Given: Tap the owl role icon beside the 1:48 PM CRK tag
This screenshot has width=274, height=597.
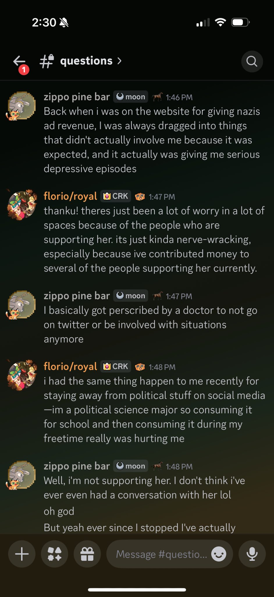Looking at the screenshot, I should pyautogui.click(x=140, y=367).
